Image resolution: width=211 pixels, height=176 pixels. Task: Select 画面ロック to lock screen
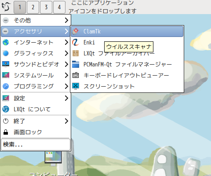click(36, 132)
